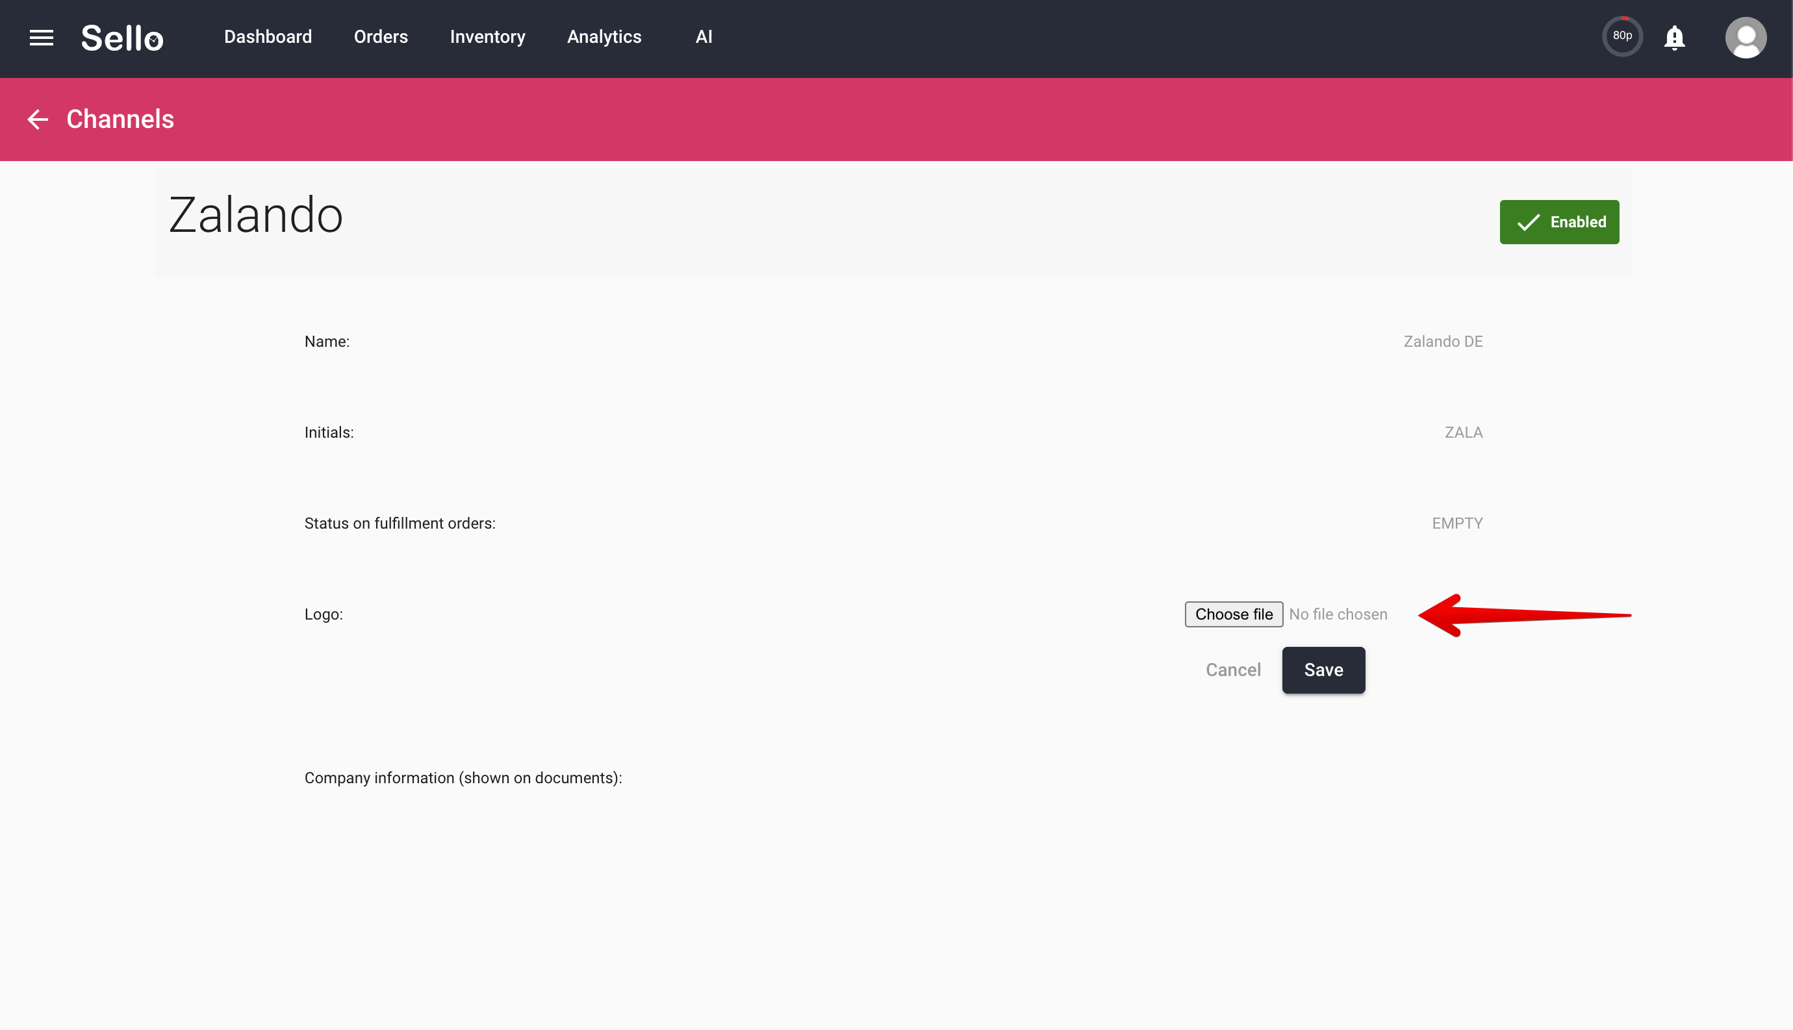The image size is (1793, 1030).
Task: Open the Analytics section
Action: [x=604, y=37]
